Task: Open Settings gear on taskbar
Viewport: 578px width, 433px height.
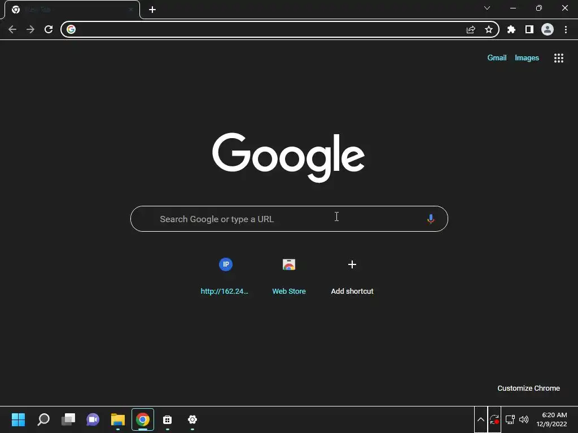Action: pyautogui.click(x=192, y=419)
